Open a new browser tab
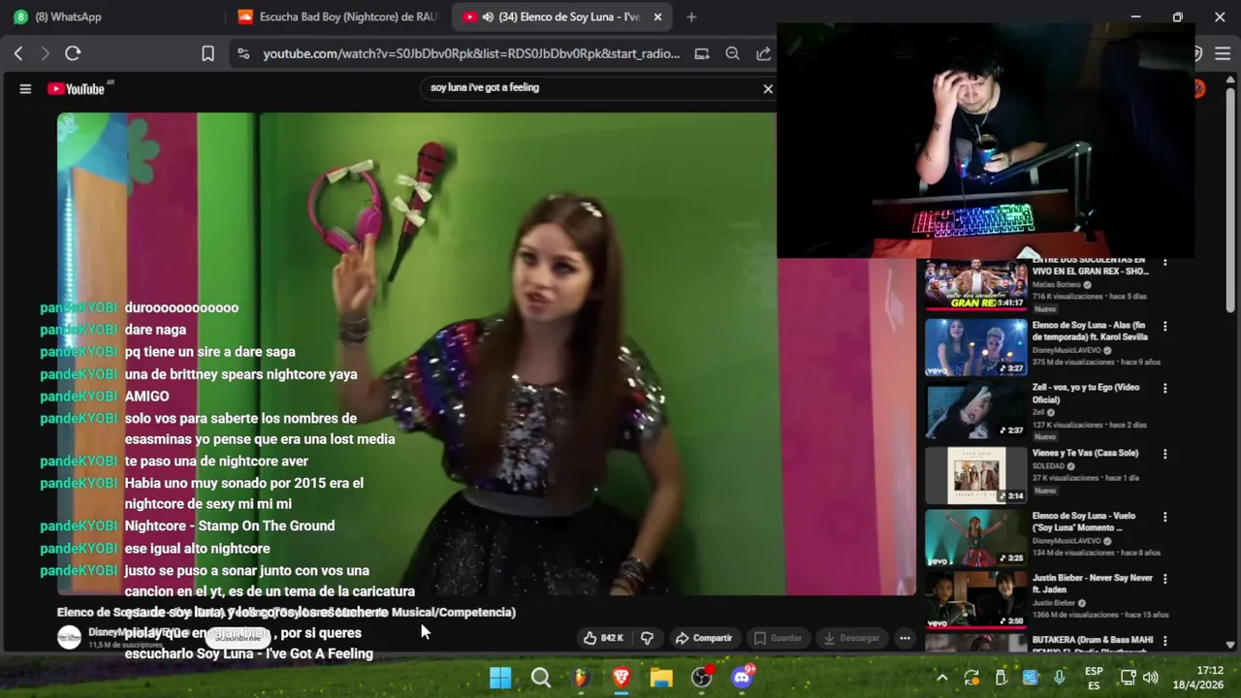1241x698 pixels. [x=691, y=16]
